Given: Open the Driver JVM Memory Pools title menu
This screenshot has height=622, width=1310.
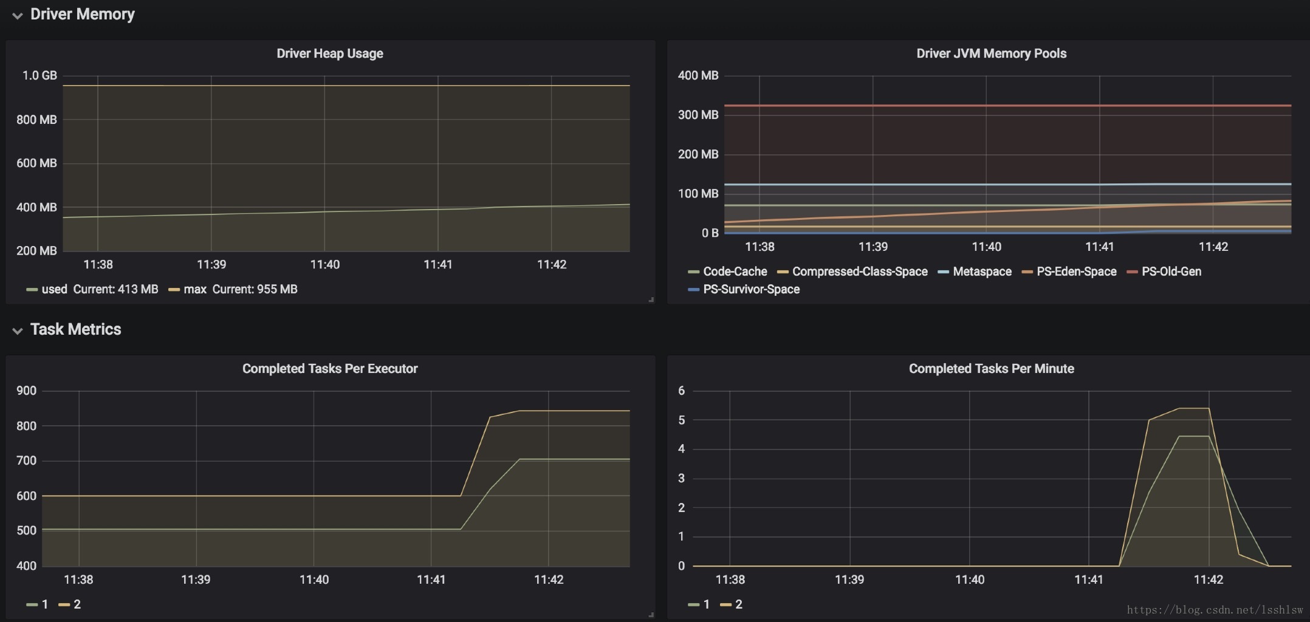Looking at the screenshot, I should coord(991,53).
